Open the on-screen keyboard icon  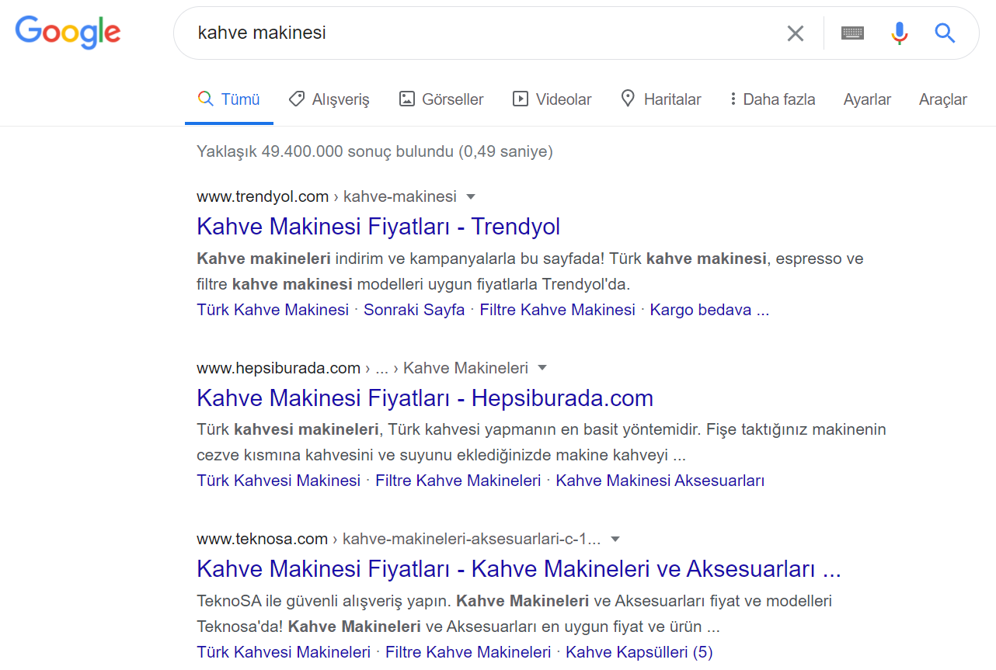pyautogui.click(x=852, y=33)
